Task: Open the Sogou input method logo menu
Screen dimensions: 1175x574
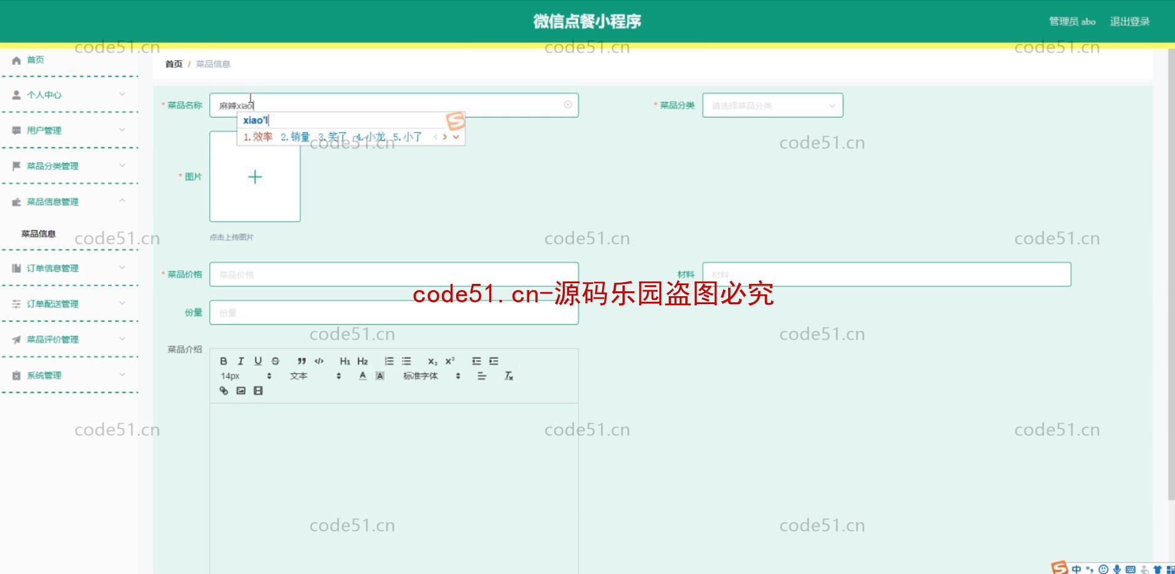Action: [x=1059, y=568]
